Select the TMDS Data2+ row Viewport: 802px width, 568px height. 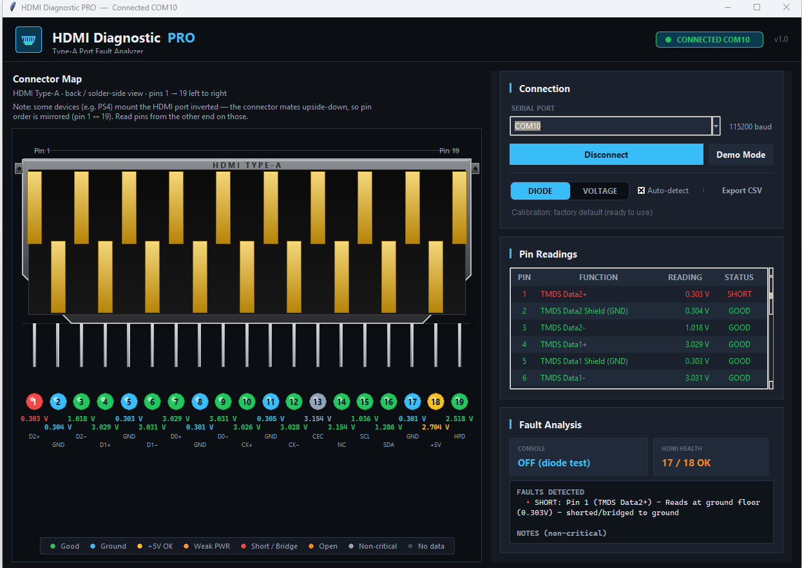(639, 294)
